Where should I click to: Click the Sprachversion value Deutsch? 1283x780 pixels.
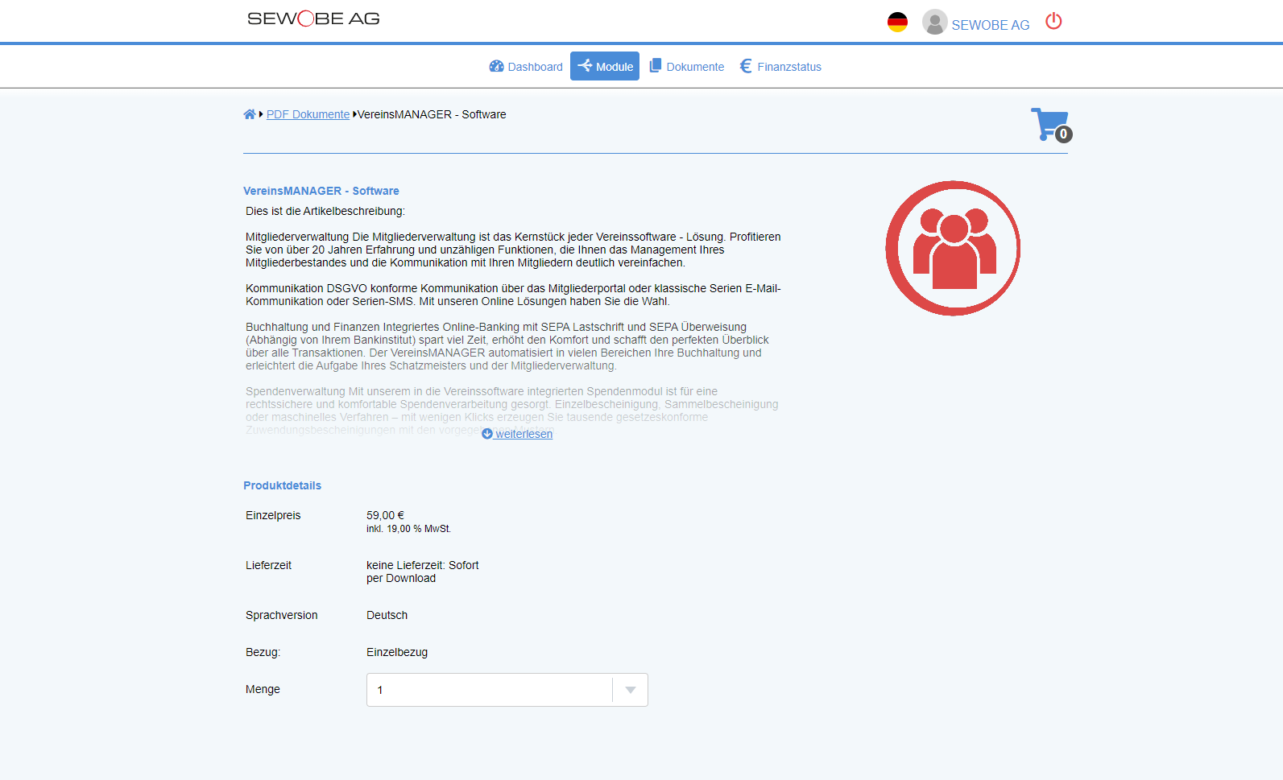pyautogui.click(x=387, y=615)
